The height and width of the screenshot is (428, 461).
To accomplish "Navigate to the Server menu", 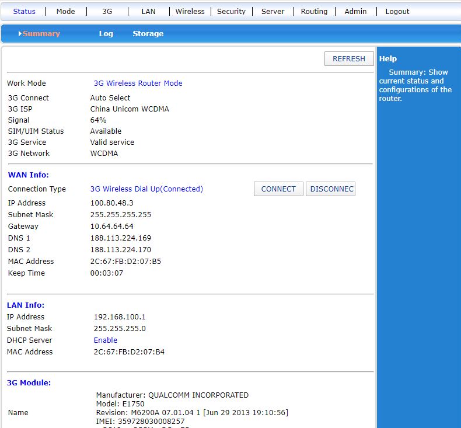I will pyautogui.click(x=273, y=11).
